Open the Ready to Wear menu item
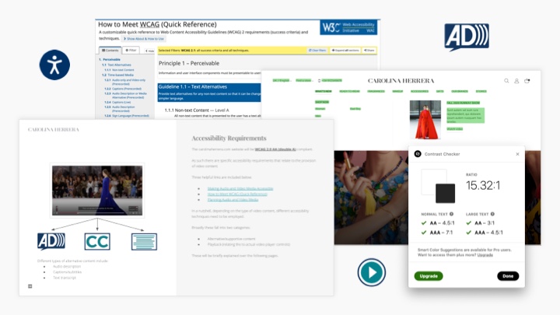This screenshot has height=315, width=560. coord(349,92)
